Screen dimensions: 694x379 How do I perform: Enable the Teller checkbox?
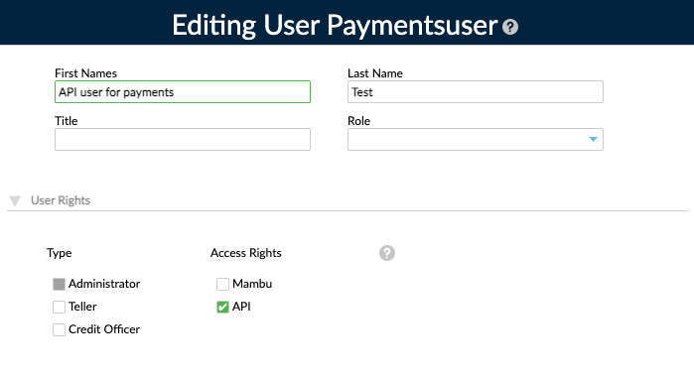59,307
